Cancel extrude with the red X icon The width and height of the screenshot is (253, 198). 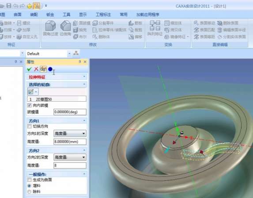click(36, 69)
